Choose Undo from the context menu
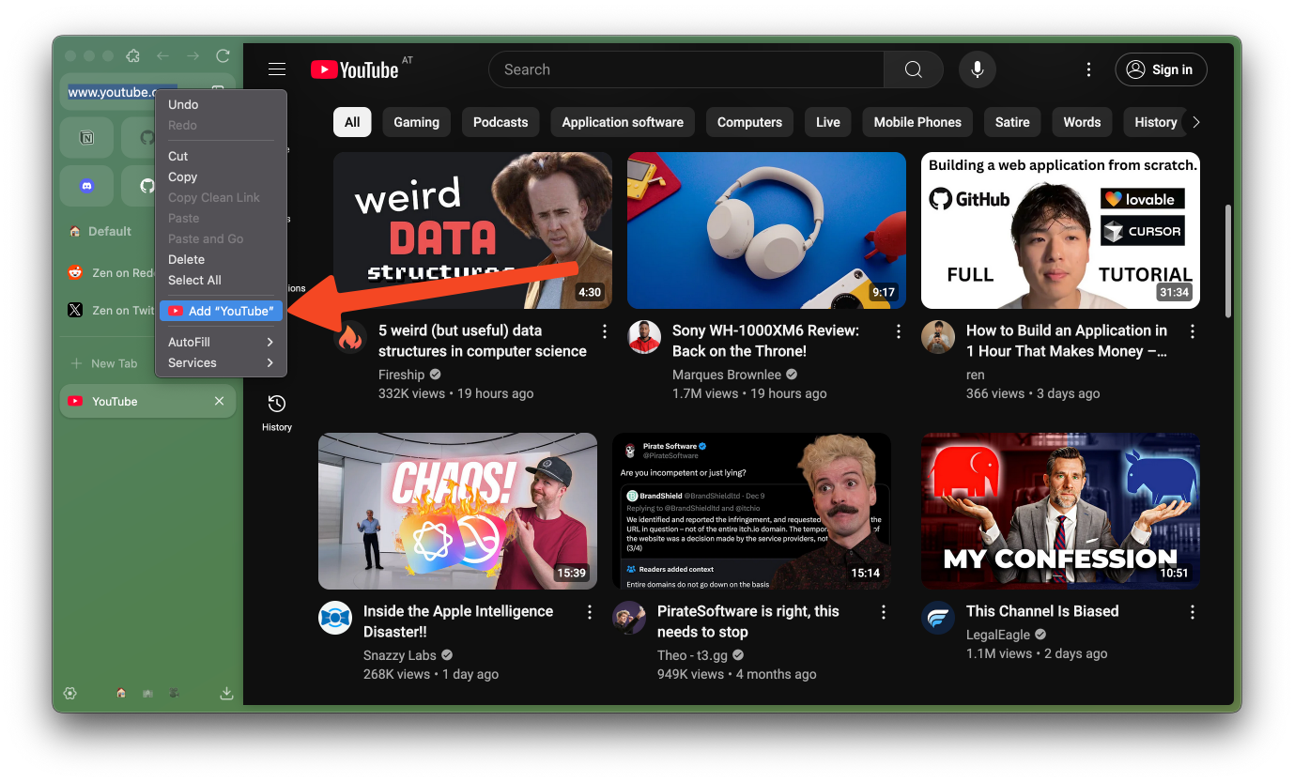The height and width of the screenshot is (782, 1294). click(221, 104)
